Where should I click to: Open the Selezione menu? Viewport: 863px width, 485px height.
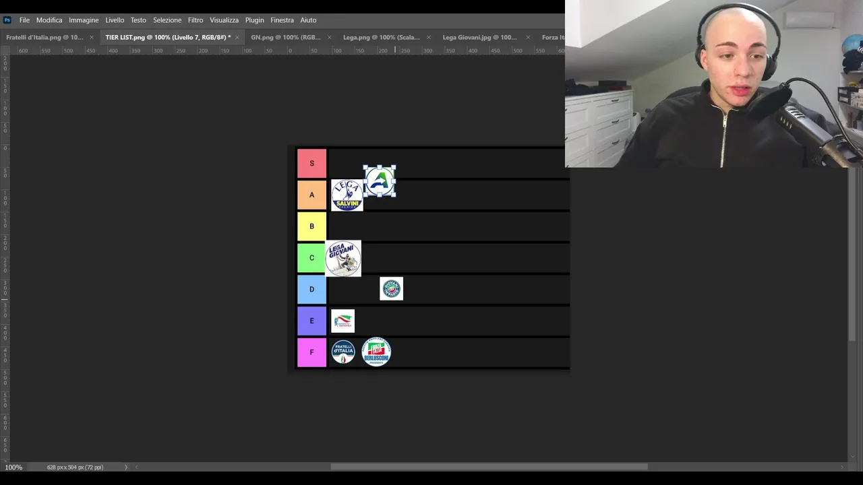[x=167, y=20]
